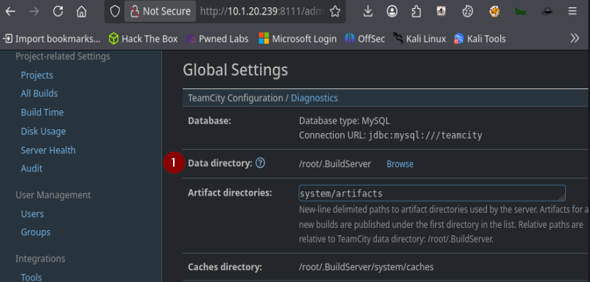Click the Global Settings heading
Image resolution: width=590 pixels, height=282 pixels.
pyautogui.click(x=236, y=70)
